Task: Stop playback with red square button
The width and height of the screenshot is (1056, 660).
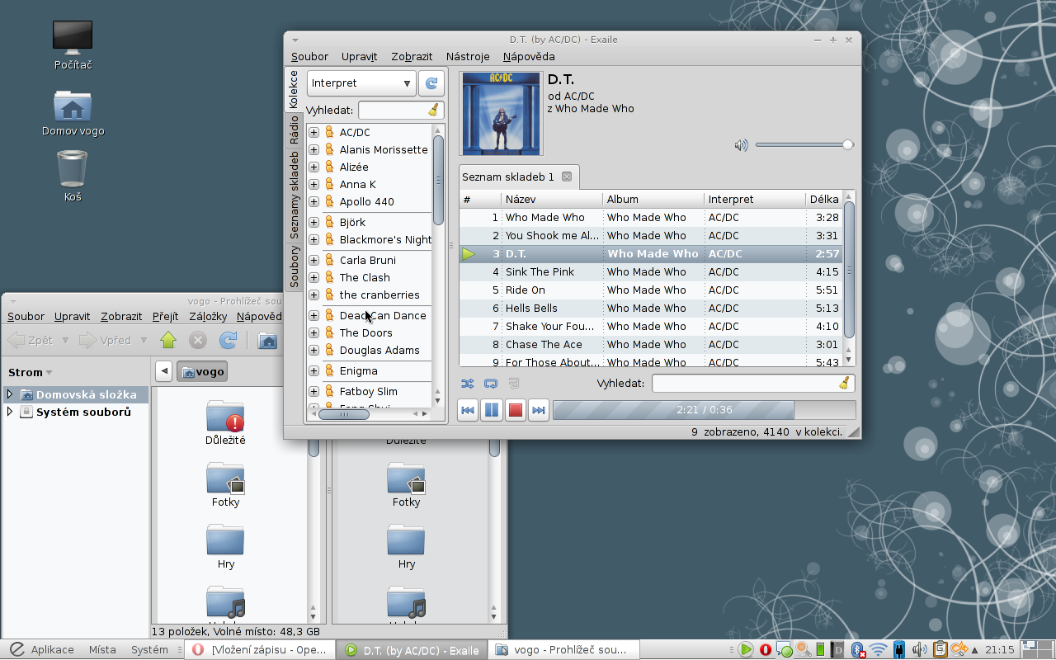Action: point(516,410)
